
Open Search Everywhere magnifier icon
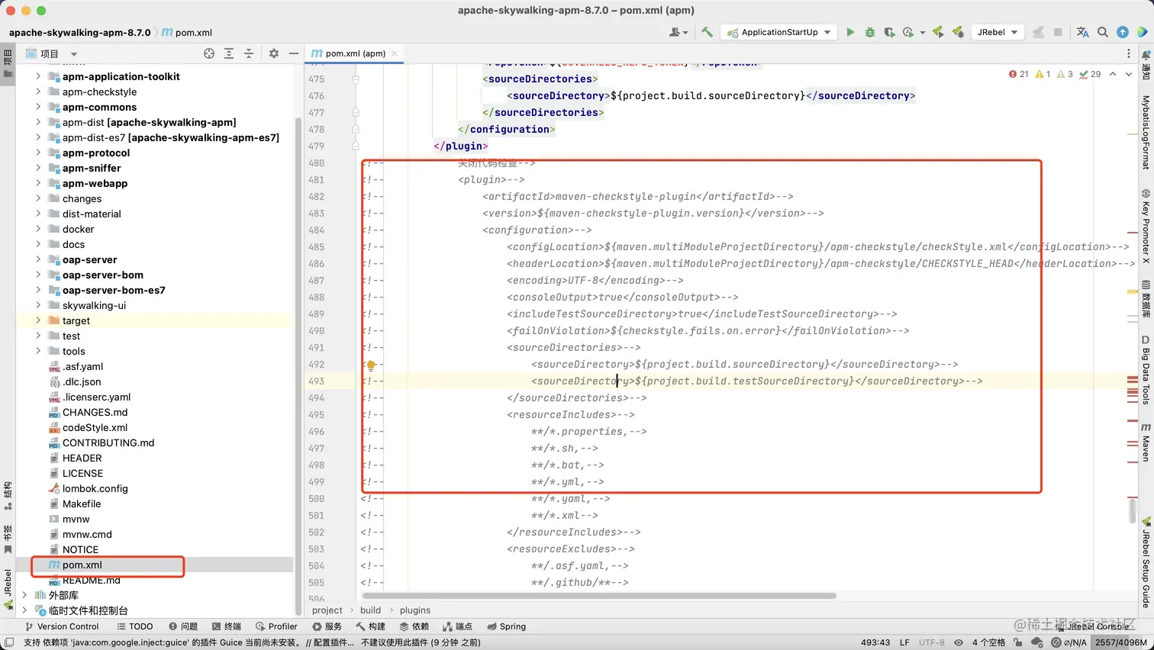[1103, 32]
